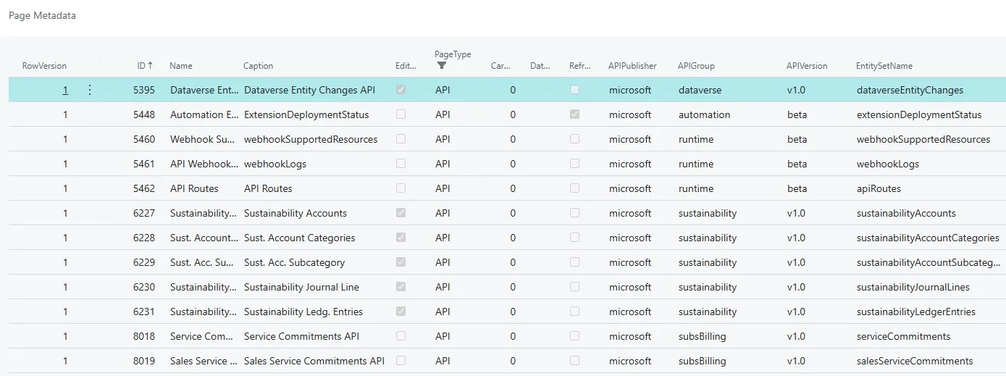Viewport: 1006px width, 376px height.
Task: Click caption Sustainability Ledg. Entries
Action: click(x=303, y=312)
